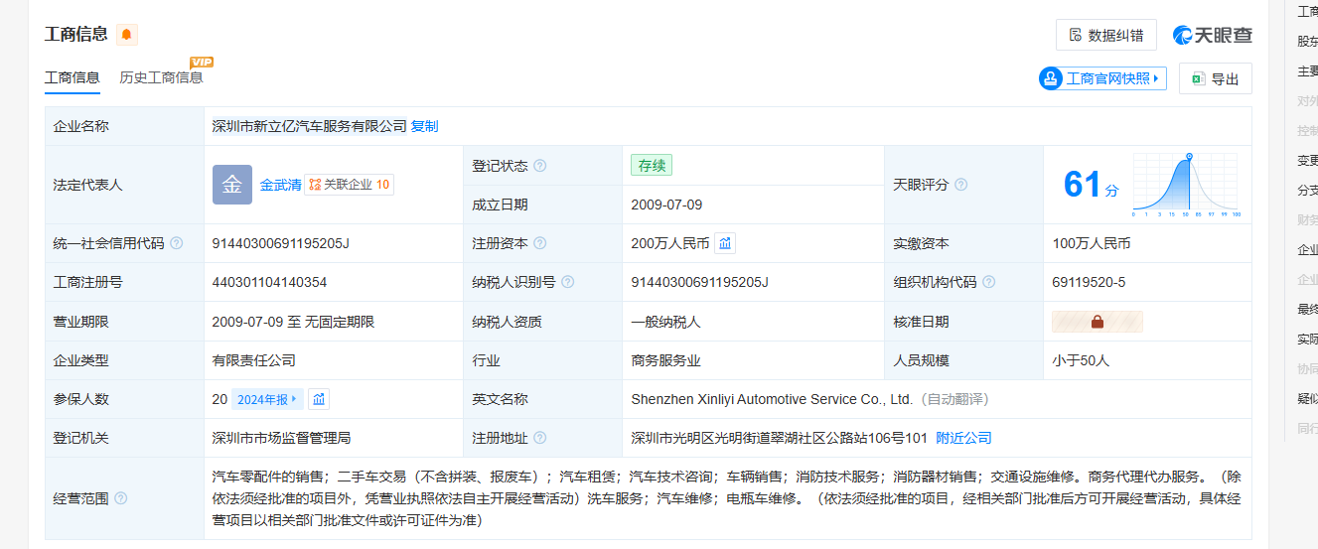Click help icon beside 纳税人识别号
Viewport: 1318px width, 549px height.
click(567, 282)
